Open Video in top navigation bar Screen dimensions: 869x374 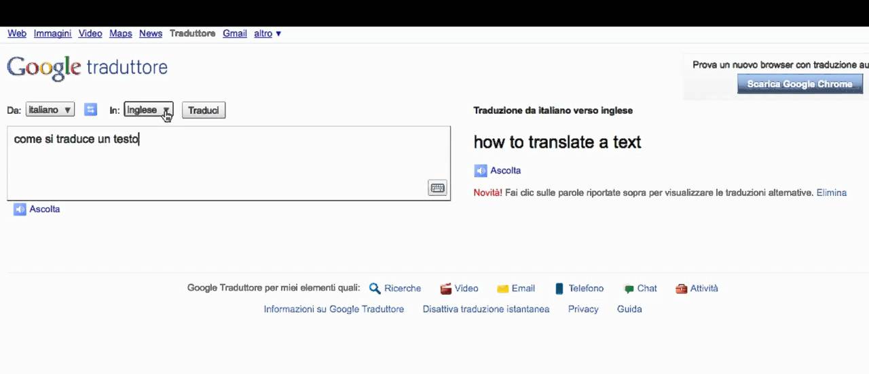pyautogui.click(x=90, y=33)
